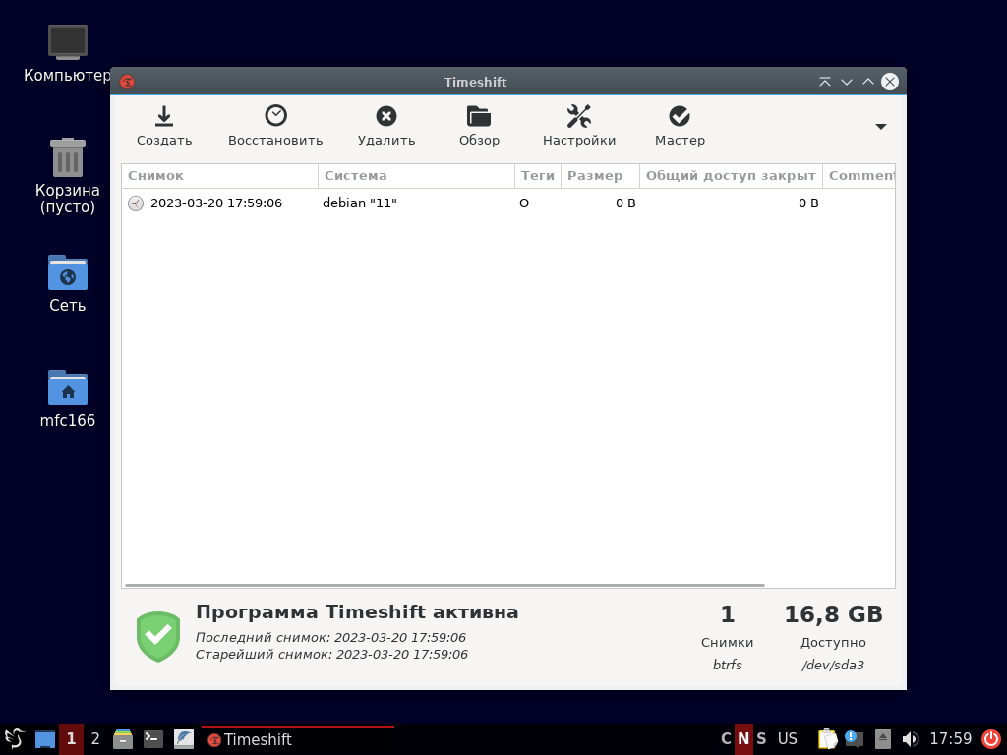1007x755 pixels.
Task: Click the Timeshift window icon in titlebar
Action: pyautogui.click(x=127, y=82)
